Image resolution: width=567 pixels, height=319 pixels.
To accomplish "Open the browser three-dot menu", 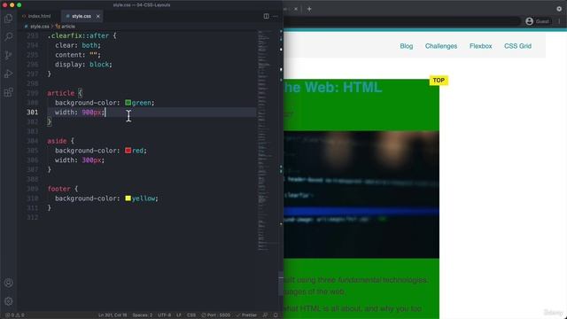I will tap(559, 21).
